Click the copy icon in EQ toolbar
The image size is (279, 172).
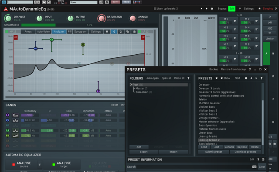coord(127,32)
